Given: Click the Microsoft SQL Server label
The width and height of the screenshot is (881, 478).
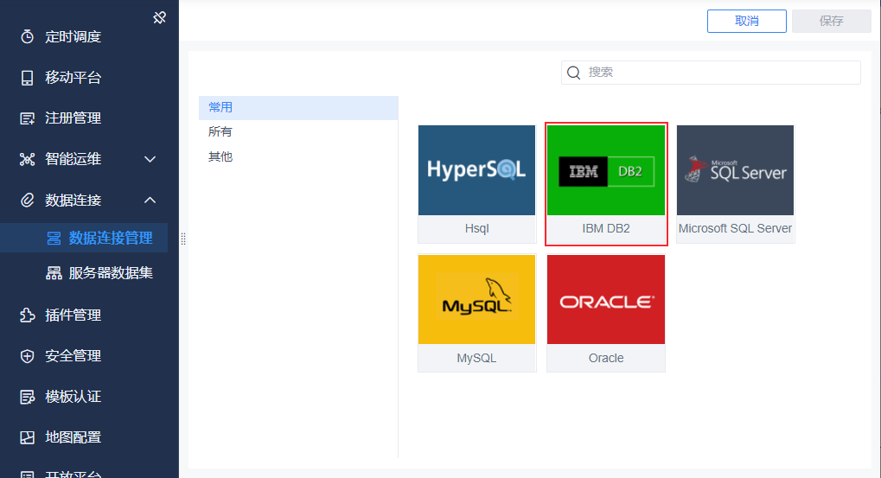Looking at the screenshot, I should [735, 228].
